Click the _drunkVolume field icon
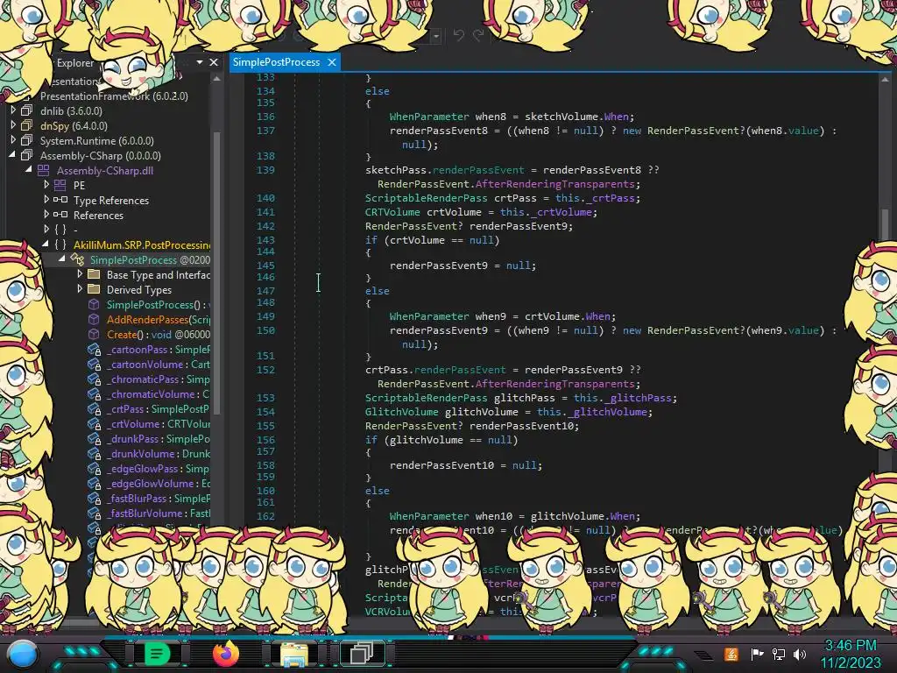The width and height of the screenshot is (897, 673). (x=95, y=453)
